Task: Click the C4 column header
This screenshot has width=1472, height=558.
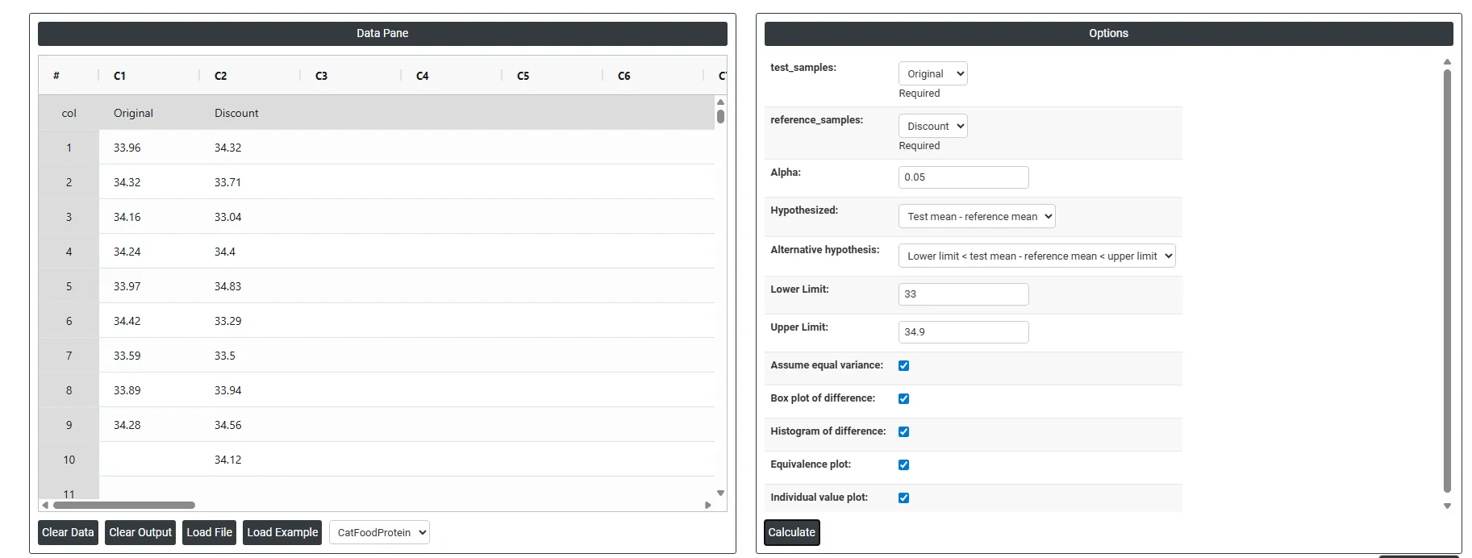Action: [452, 76]
